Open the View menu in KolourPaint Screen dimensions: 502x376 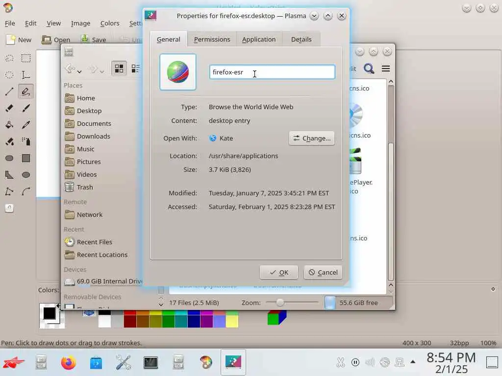(x=53, y=23)
